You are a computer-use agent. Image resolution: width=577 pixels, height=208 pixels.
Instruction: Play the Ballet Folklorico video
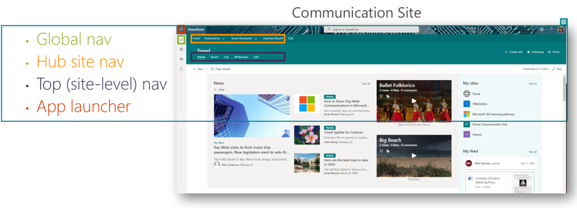click(x=414, y=101)
